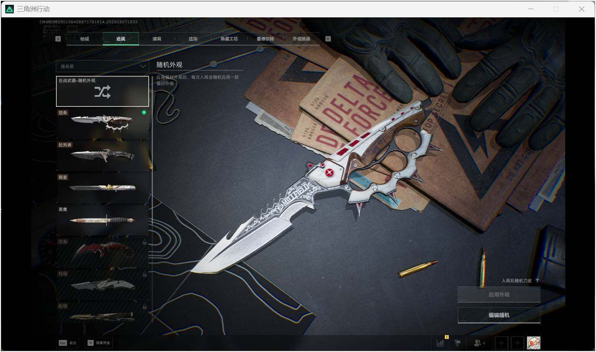Click the second empty squad slot plus

tap(517, 343)
